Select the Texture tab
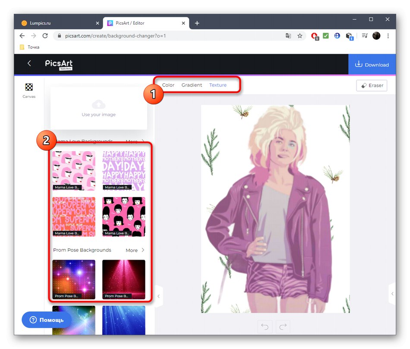The image size is (410, 349). (x=218, y=85)
